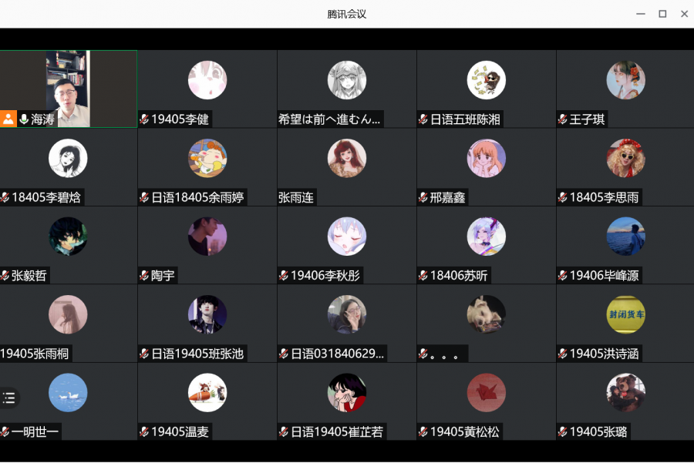Select the 张雨连 participant avatar

tap(346, 158)
